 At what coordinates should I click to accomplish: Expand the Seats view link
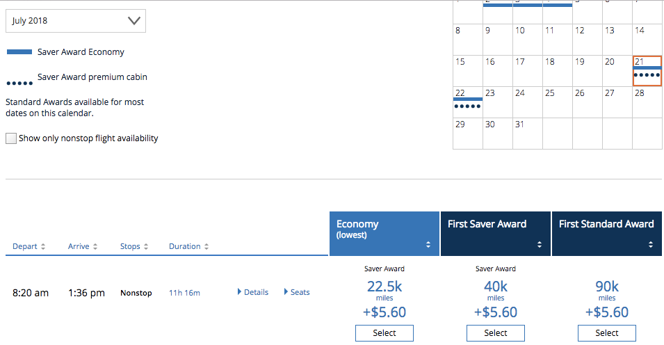pyautogui.click(x=286, y=292)
